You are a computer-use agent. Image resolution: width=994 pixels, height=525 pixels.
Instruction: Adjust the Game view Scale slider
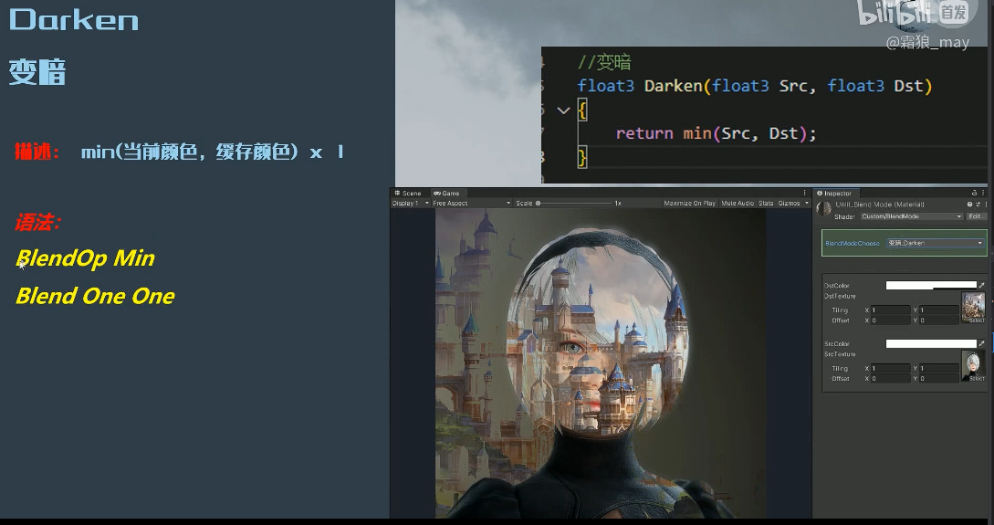pyautogui.click(x=575, y=204)
